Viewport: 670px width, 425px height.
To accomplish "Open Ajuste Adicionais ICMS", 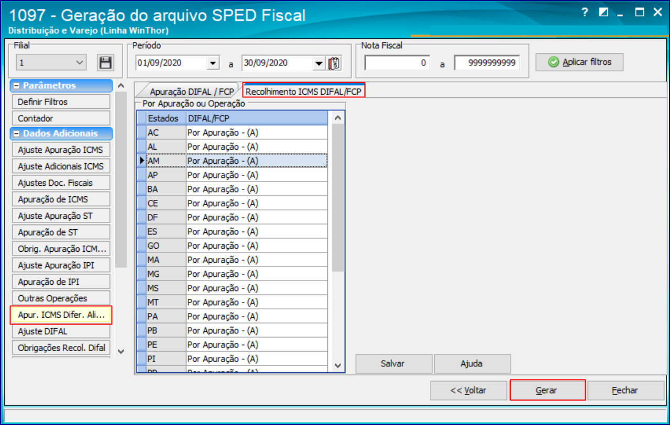I will pyautogui.click(x=61, y=166).
